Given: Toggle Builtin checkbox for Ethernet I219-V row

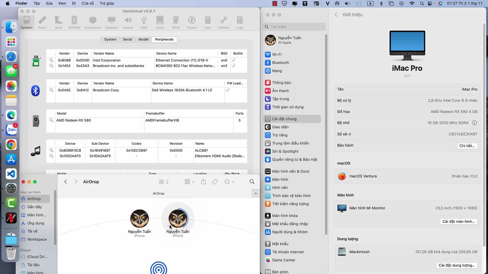Looking at the screenshot, I should [x=234, y=60].
